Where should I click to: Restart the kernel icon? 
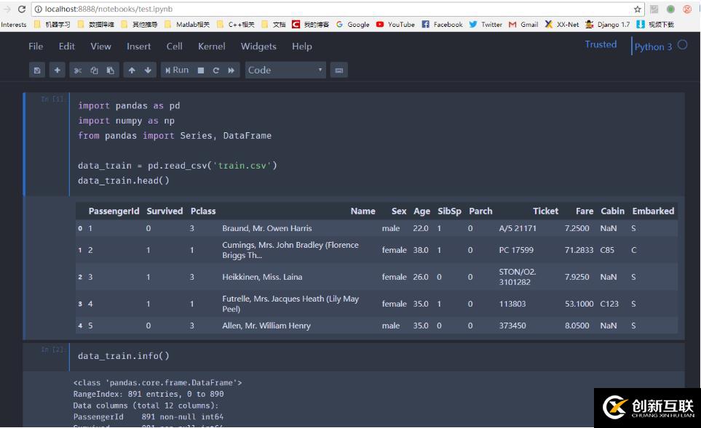pyautogui.click(x=216, y=70)
